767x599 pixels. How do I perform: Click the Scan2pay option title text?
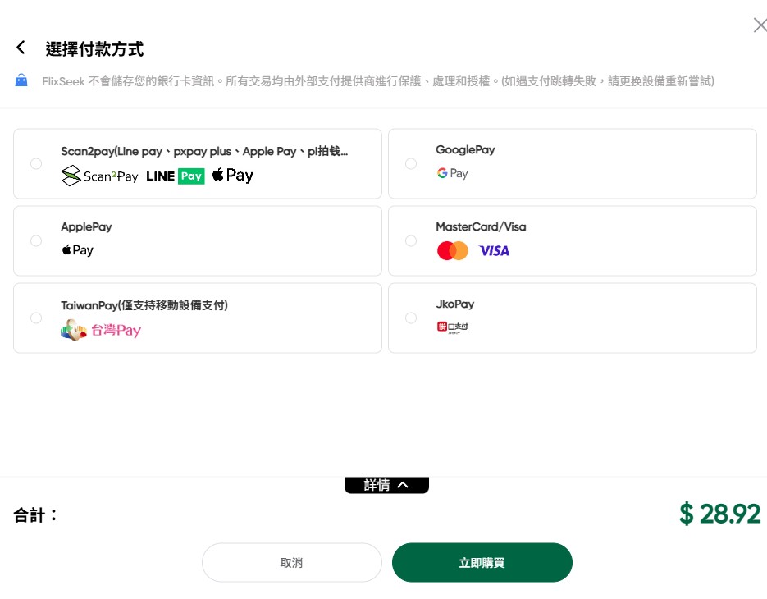(204, 151)
